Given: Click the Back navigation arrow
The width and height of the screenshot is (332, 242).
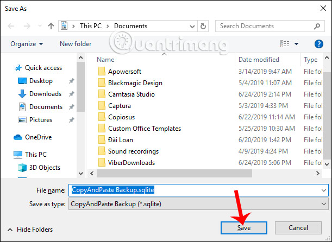Looking at the screenshot, I should [11, 26].
